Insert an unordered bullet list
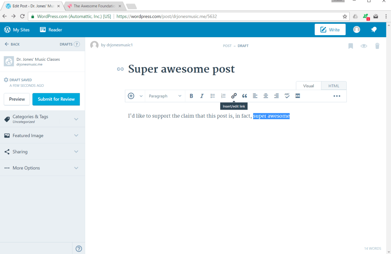 (213, 96)
